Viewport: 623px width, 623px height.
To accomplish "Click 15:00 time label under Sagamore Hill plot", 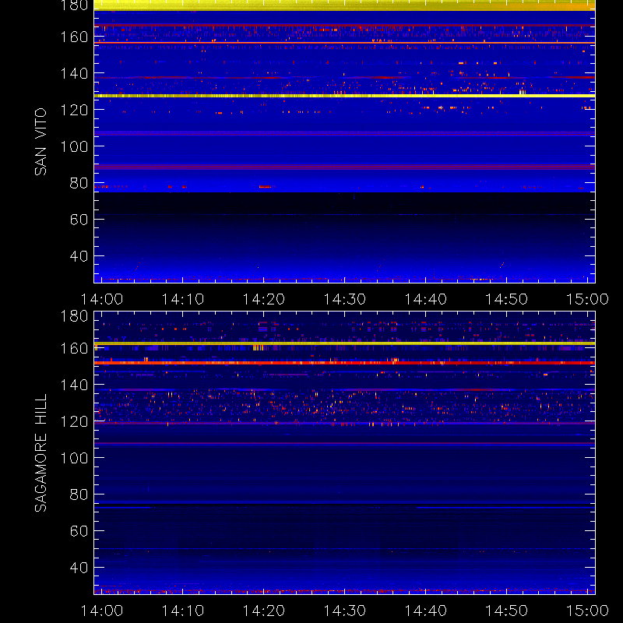I will pyautogui.click(x=587, y=611).
